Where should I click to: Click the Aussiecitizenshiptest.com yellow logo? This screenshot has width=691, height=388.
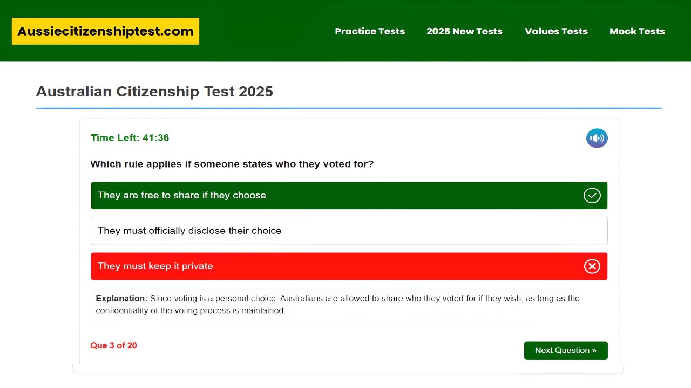coord(105,31)
